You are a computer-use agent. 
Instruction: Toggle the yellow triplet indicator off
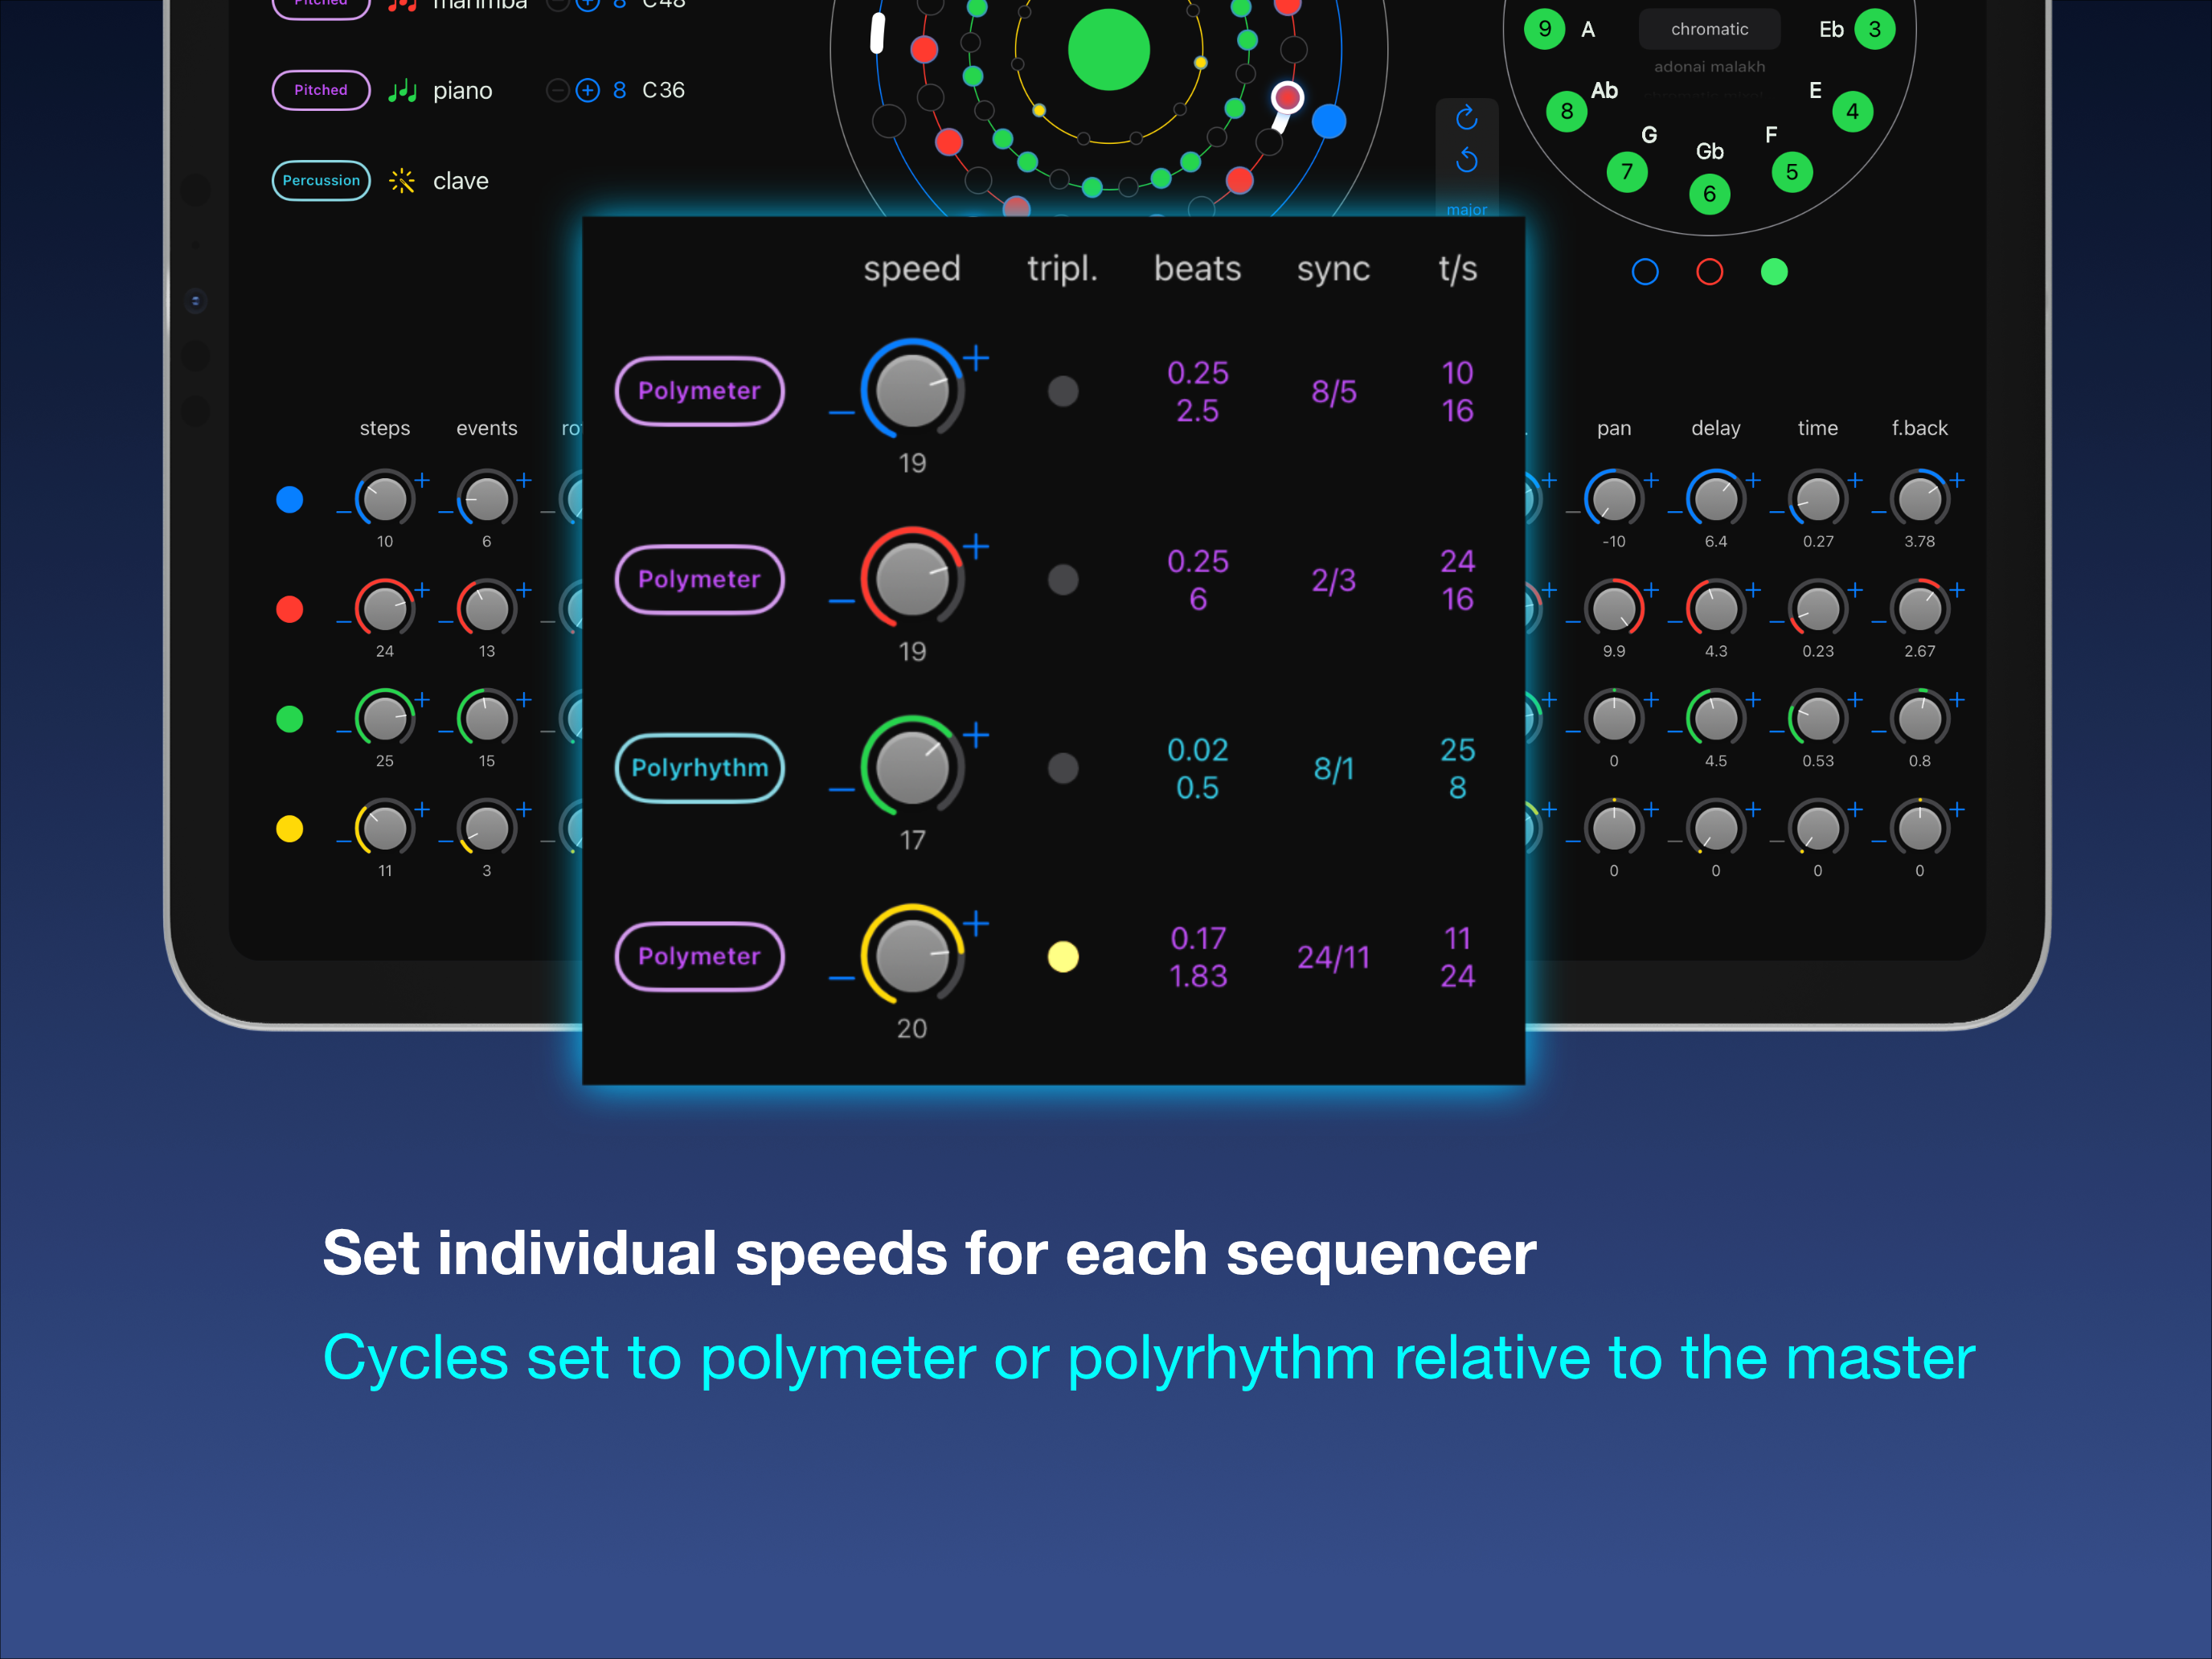1062,957
